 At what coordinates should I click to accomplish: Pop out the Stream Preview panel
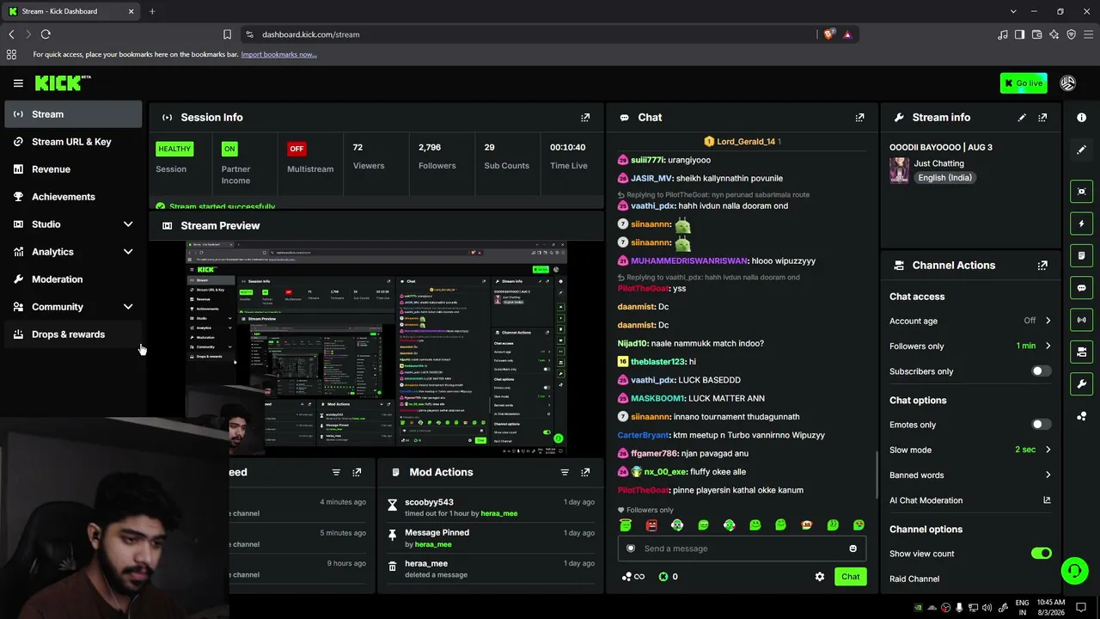tap(585, 225)
